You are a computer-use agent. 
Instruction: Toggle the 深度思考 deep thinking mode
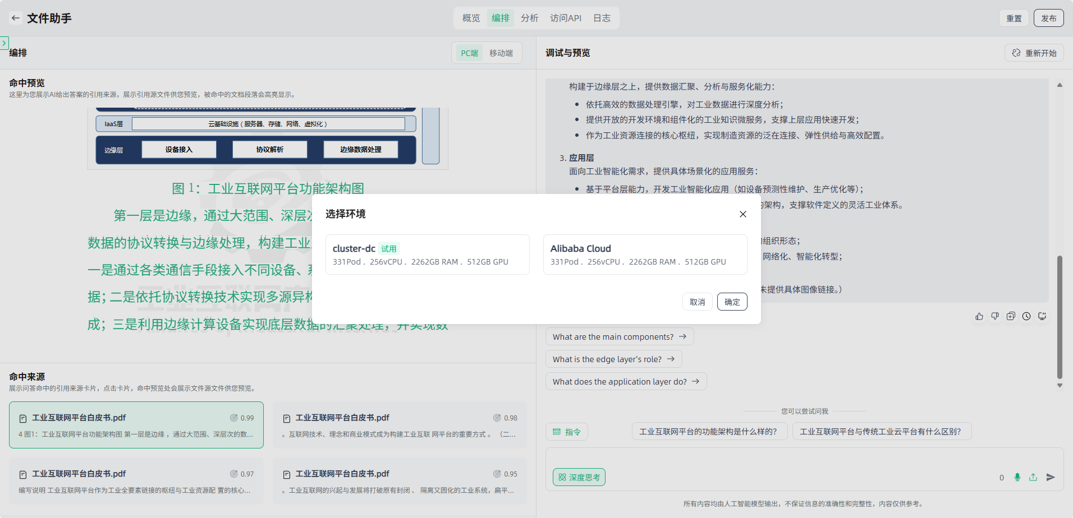pyautogui.click(x=579, y=477)
